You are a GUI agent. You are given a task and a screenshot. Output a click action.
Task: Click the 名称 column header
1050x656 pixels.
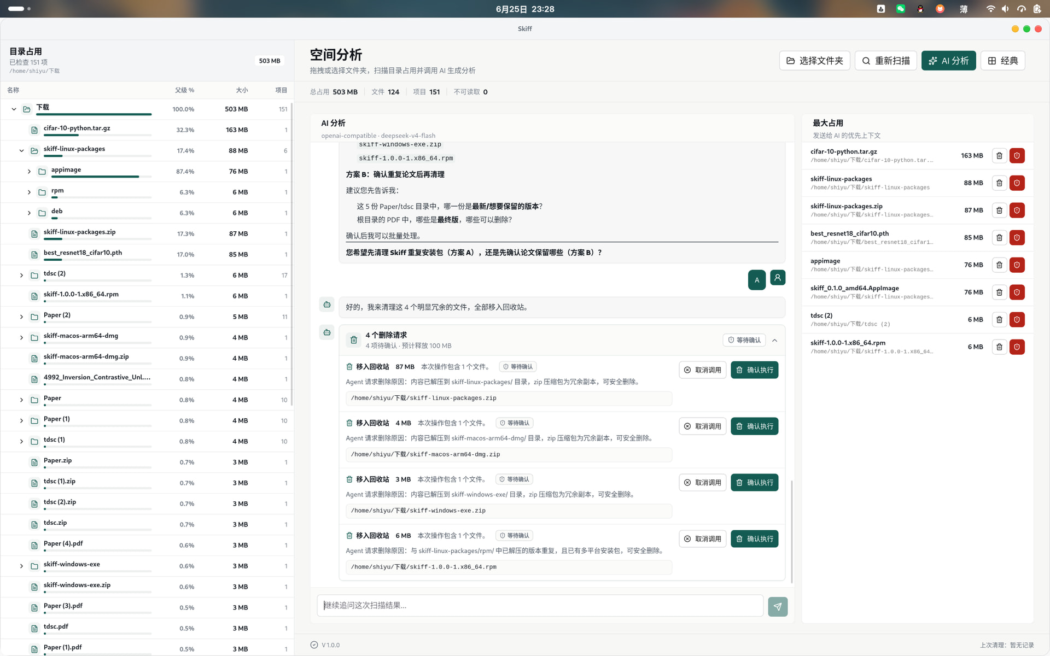(x=13, y=90)
